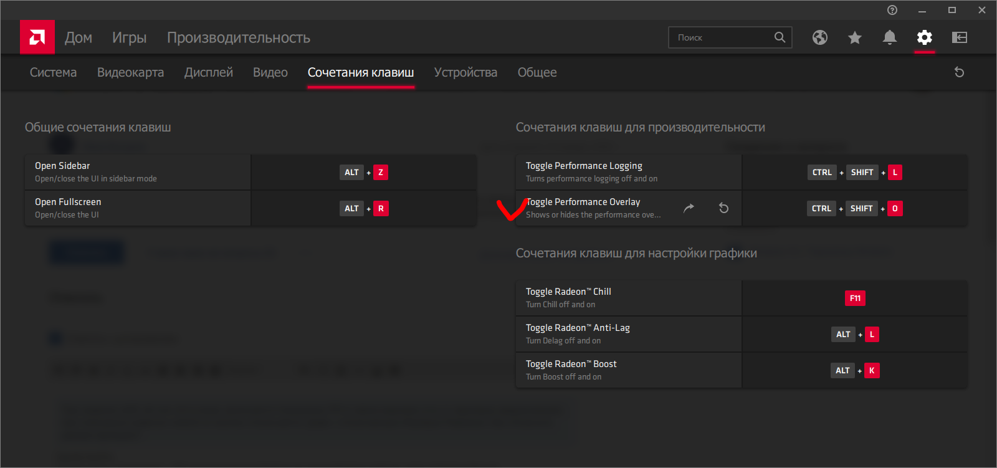Screen dimensions: 997x468
Task: Click 'Turn Delag off and on' description
Action: (x=563, y=341)
